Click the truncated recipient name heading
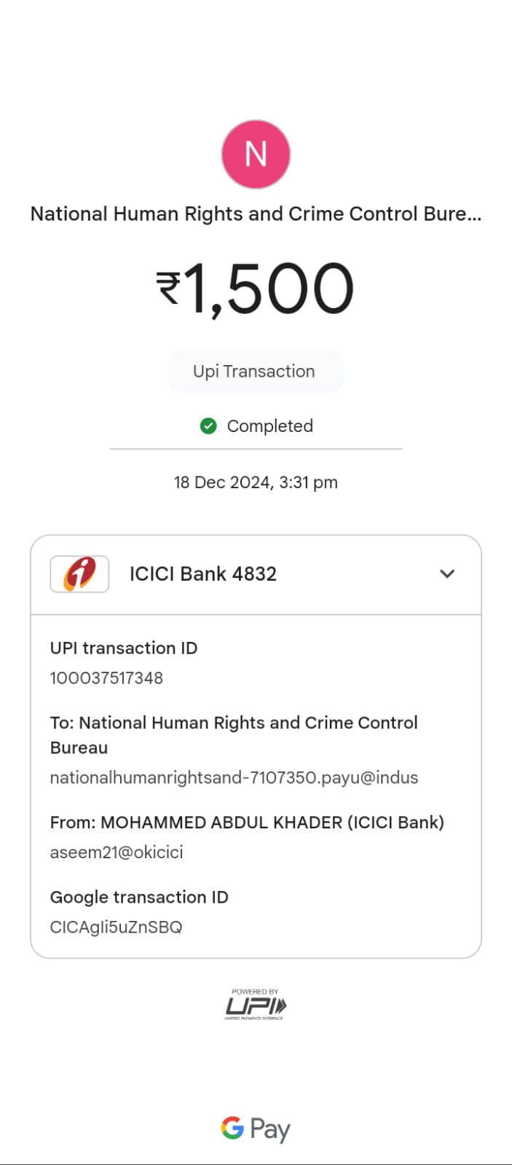 tap(256, 214)
